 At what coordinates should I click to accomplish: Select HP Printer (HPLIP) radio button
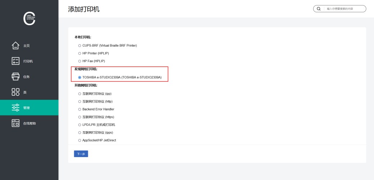click(x=80, y=53)
